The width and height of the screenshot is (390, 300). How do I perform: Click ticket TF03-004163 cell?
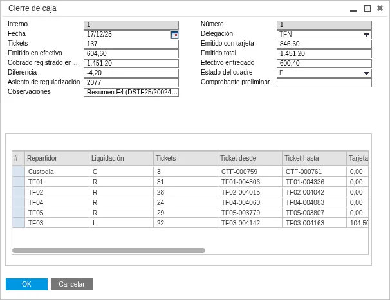point(315,223)
